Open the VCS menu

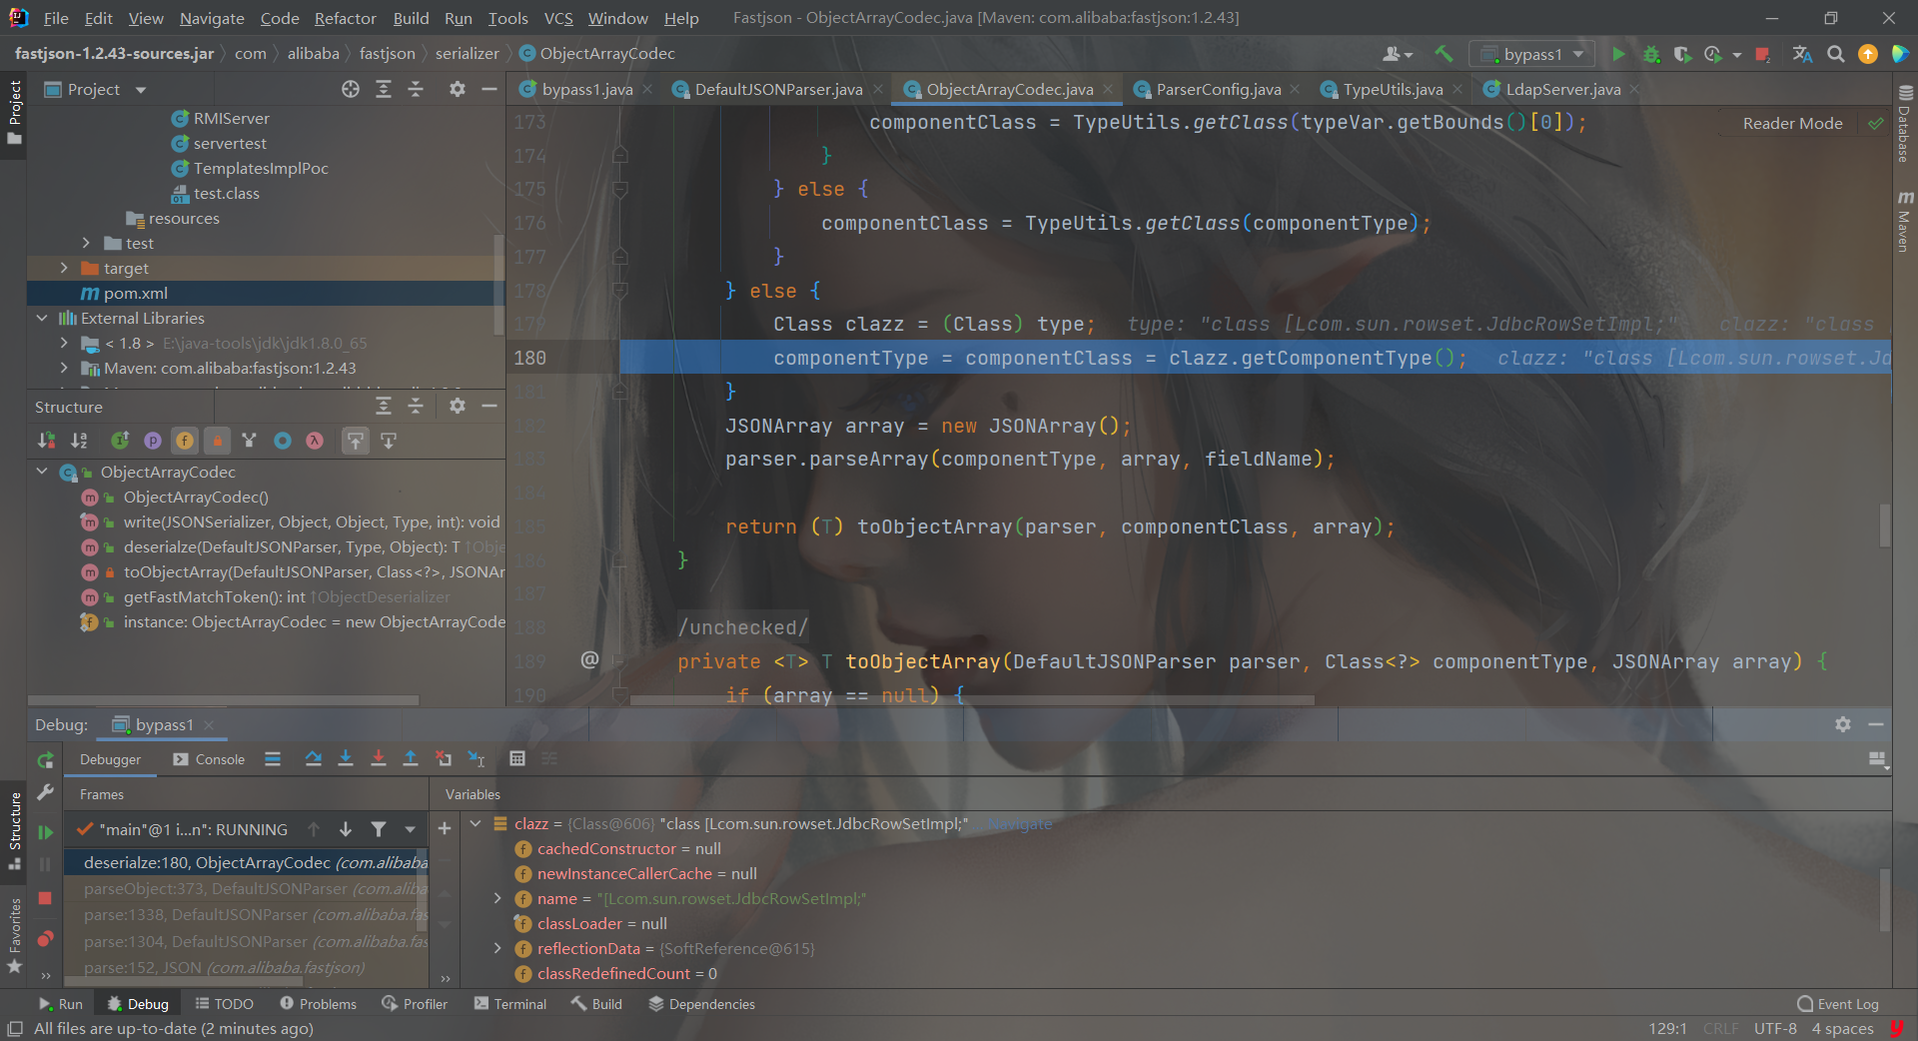pyautogui.click(x=558, y=18)
